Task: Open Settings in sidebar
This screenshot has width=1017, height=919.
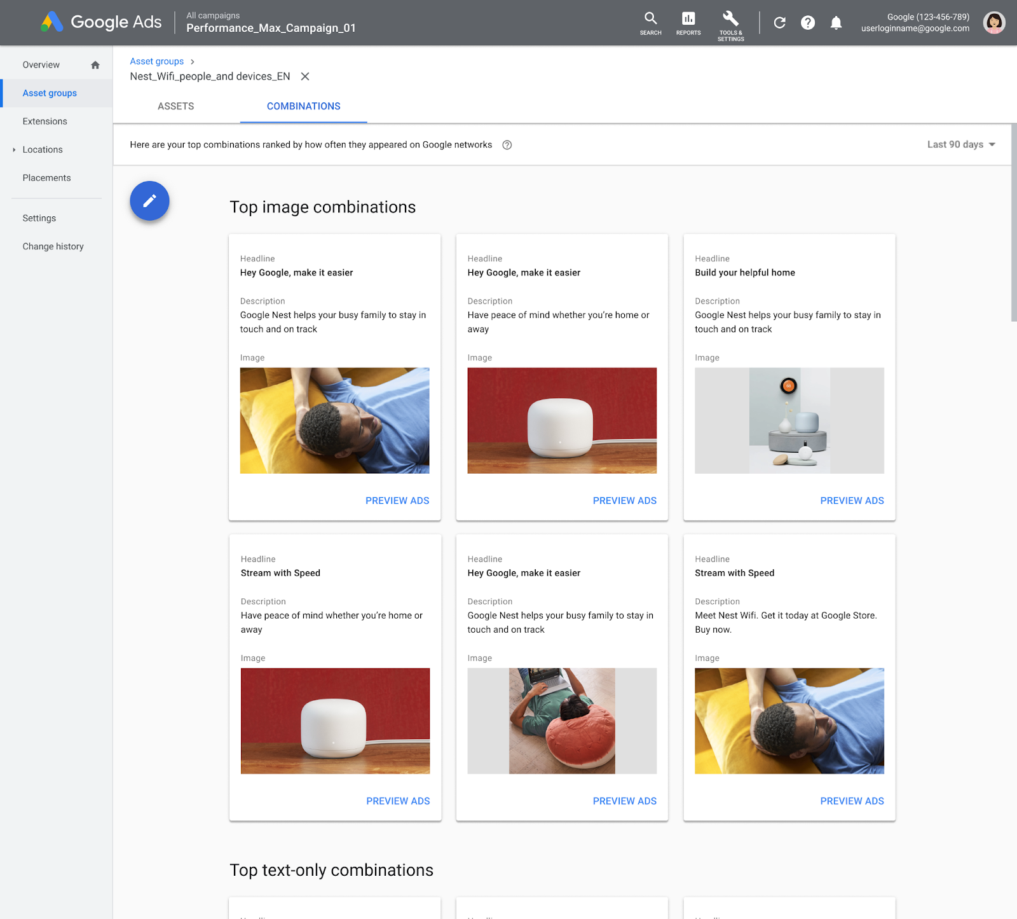Action: tap(39, 218)
